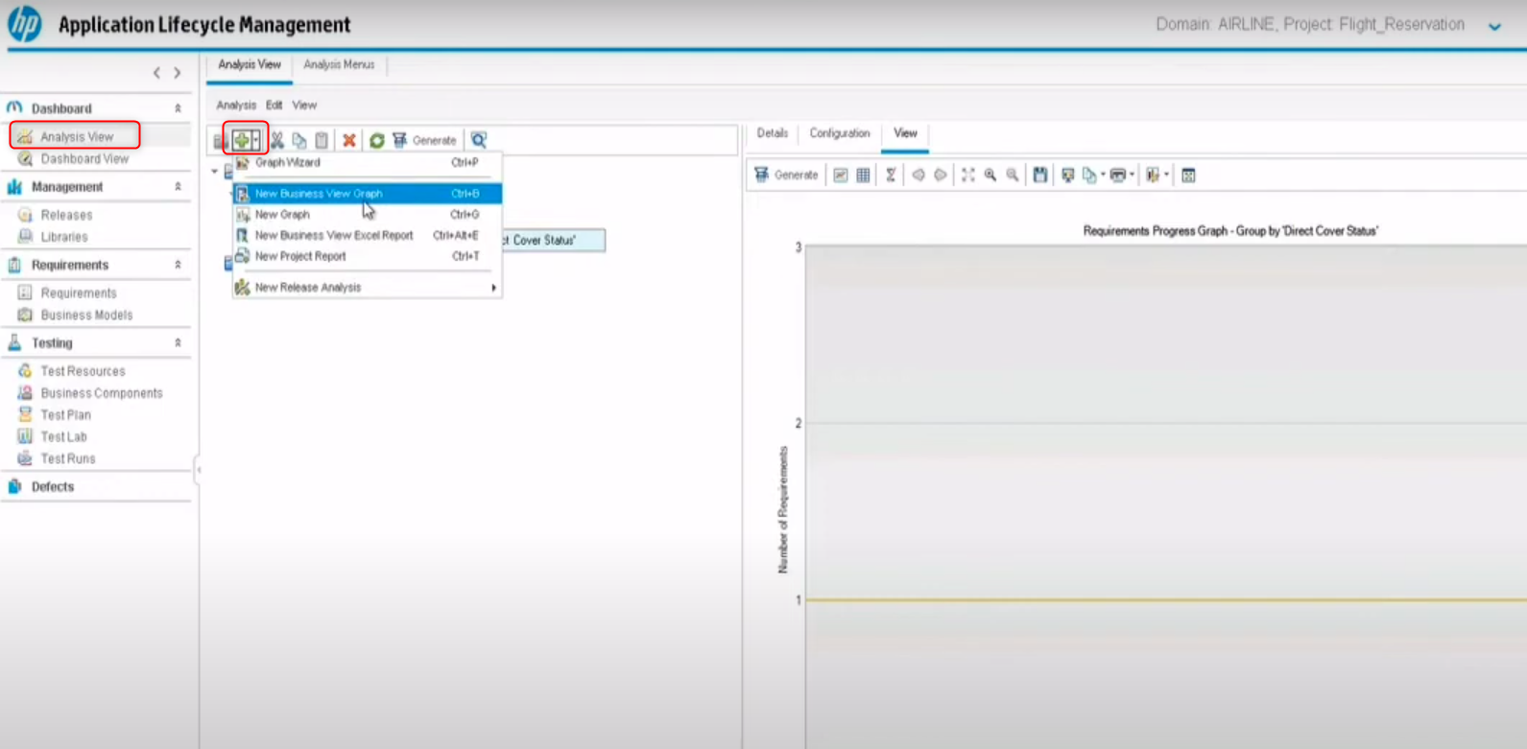Click the cut scissors icon
Viewport: 1527px width, 749px height.
click(x=277, y=140)
